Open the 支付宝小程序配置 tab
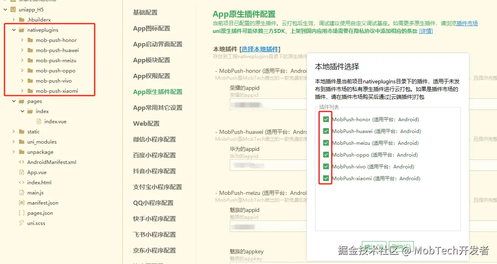This screenshot has width=497, height=264. click(x=158, y=187)
